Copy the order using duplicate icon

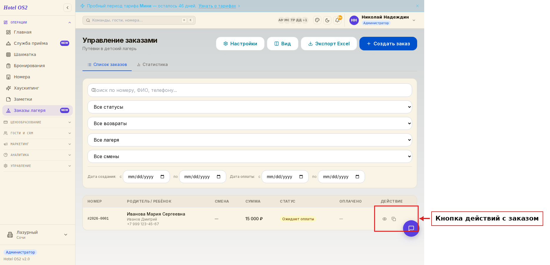point(394,219)
